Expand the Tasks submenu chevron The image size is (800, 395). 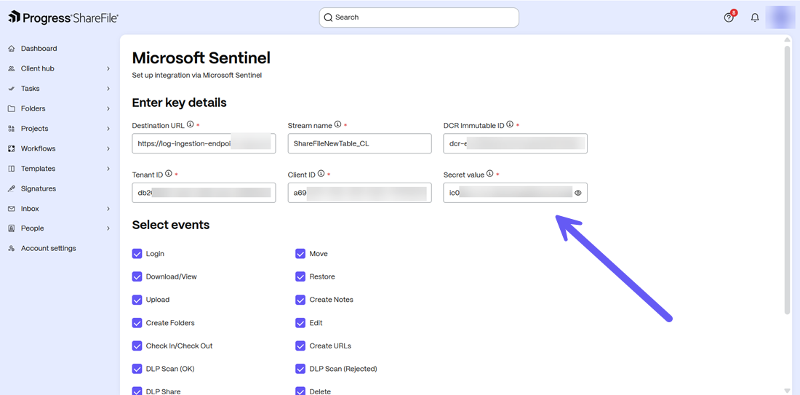(x=108, y=88)
